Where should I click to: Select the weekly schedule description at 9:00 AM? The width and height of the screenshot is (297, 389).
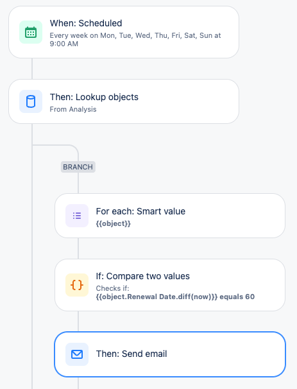135,39
